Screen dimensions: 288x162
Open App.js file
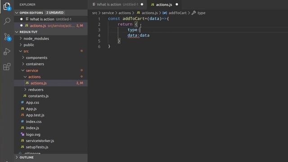click(31, 109)
